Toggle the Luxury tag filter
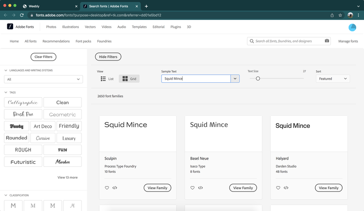The width and height of the screenshot is (364, 211). tap(69, 138)
